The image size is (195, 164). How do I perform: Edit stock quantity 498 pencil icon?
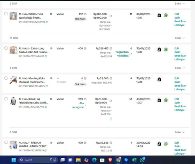tap(85, 143)
